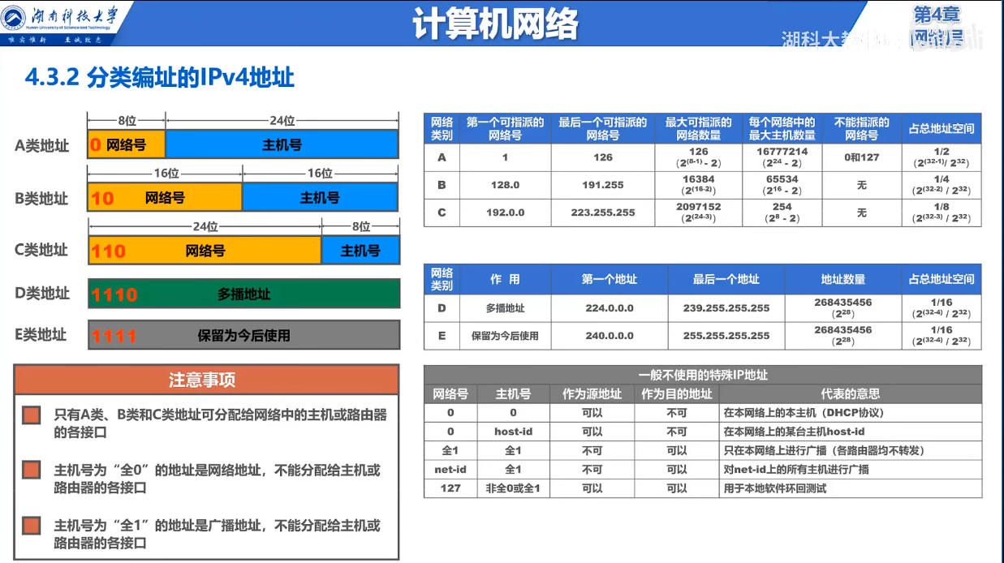1004x563 pixels.
Task: Click the cell 224.0.0.0
Action: click(x=610, y=308)
